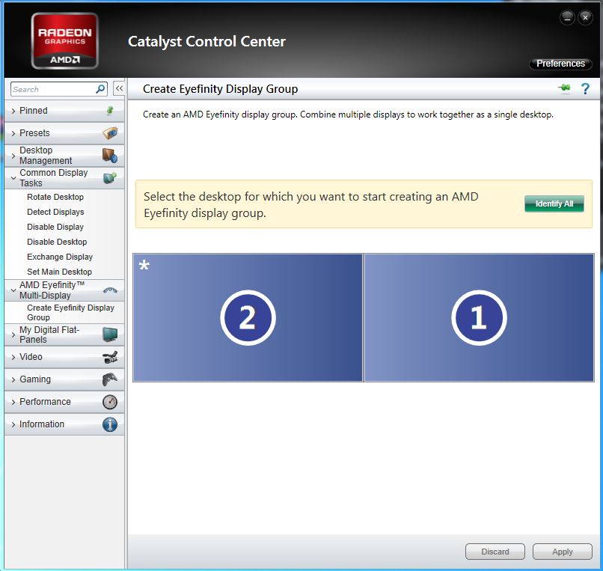Click the Gaming controller icon
The image size is (603, 571).
[x=110, y=379]
